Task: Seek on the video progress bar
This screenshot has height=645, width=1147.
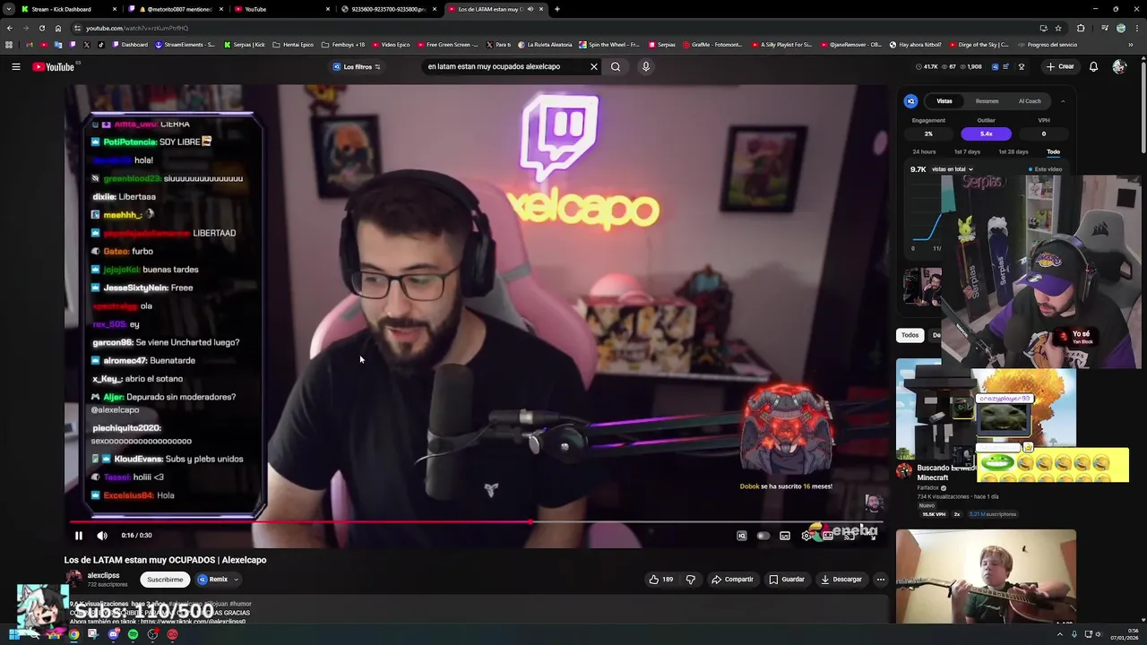Action: pos(476,521)
